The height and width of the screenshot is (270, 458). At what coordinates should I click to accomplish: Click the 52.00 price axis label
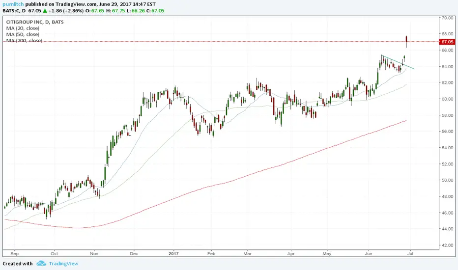click(x=447, y=164)
